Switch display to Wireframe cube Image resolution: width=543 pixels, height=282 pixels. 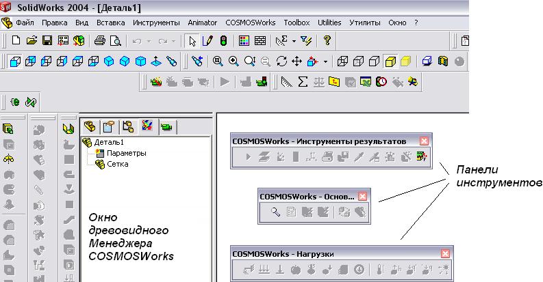click(x=342, y=61)
